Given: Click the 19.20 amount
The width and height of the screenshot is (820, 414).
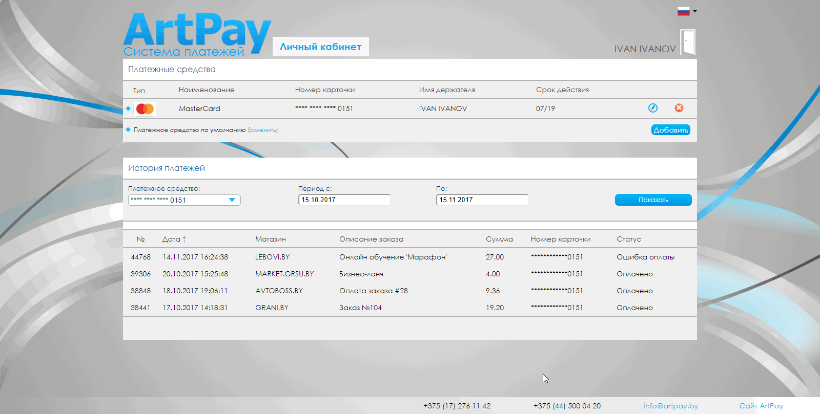Looking at the screenshot, I should coord(495,308).
